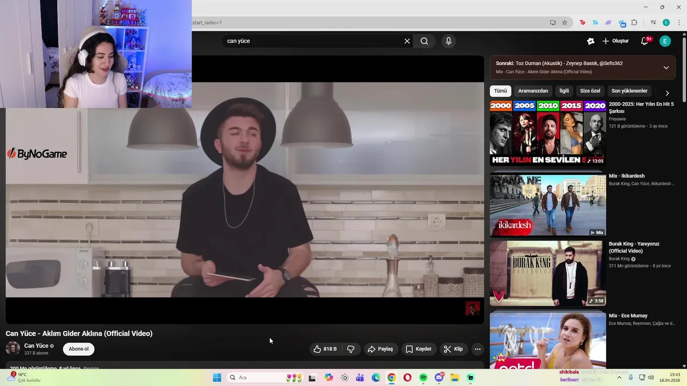Open the red Tp browser extension
The height and width of the screenshot is (386, 687).
pos(582,23)
